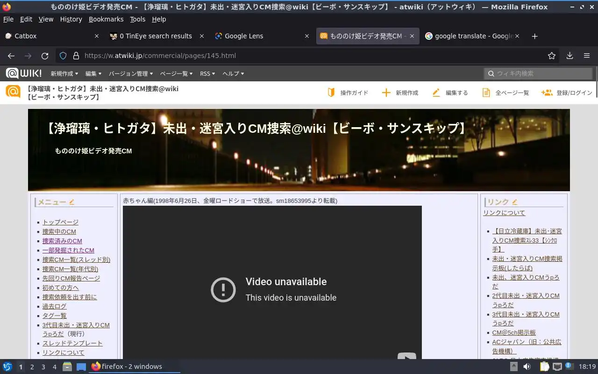Click the pencil edit icon beside リンク
598x374 pixels.
pos(514,202)
